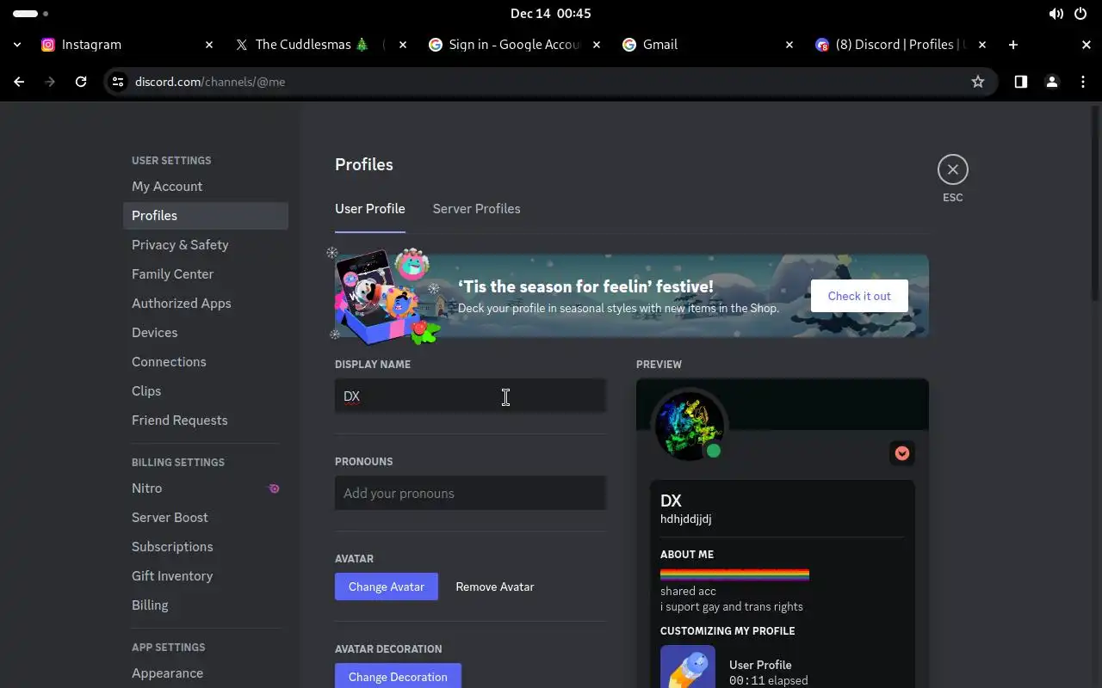Open Server Boost settings

tap(205, 518)
